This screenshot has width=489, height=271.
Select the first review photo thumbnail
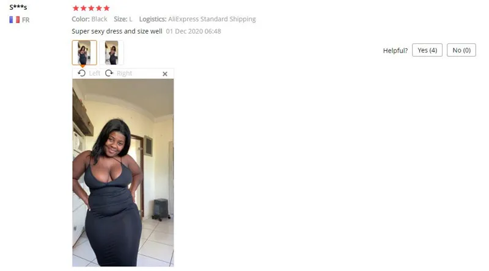(84, 52)
